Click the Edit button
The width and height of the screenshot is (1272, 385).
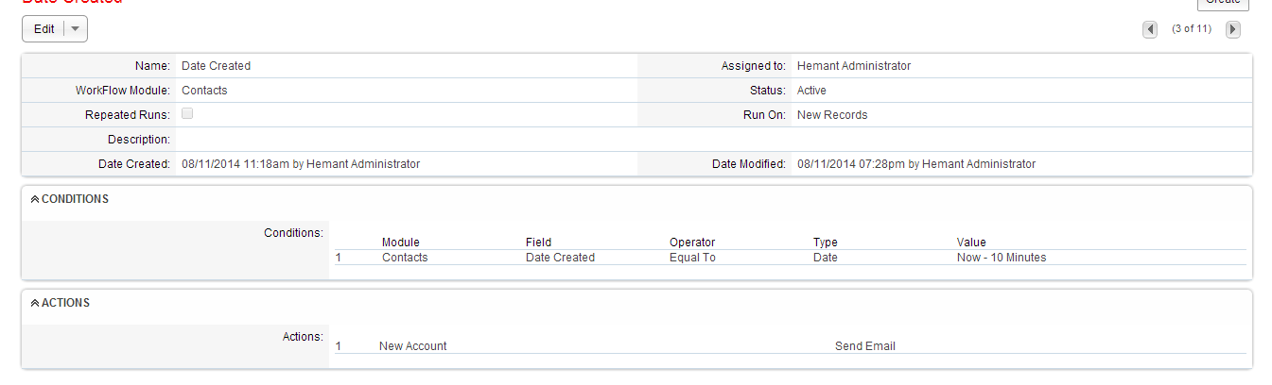point(44,29)
